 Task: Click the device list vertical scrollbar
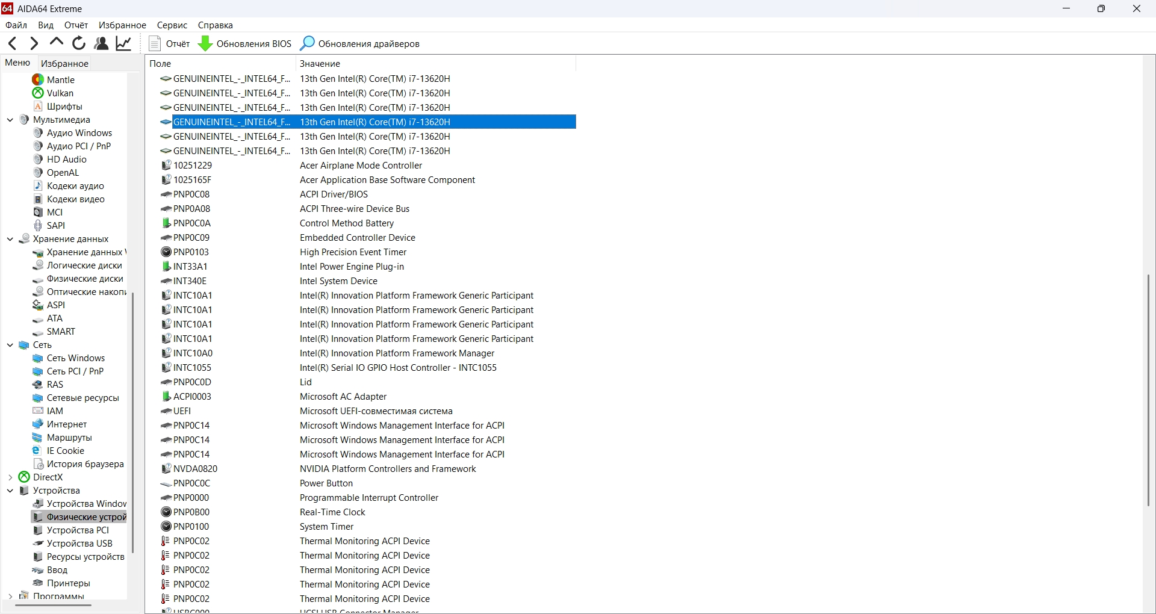pos(1149,390)
